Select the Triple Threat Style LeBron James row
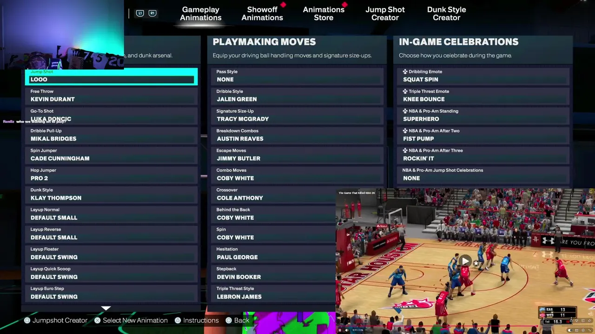The height and width of the screenshot is (334, 595). pos(273,293)
